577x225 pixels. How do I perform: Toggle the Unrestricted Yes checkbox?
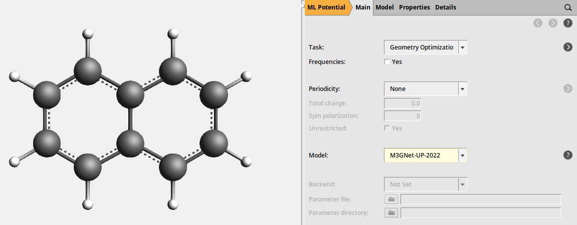pyautogui.click(x=387, y=128)
